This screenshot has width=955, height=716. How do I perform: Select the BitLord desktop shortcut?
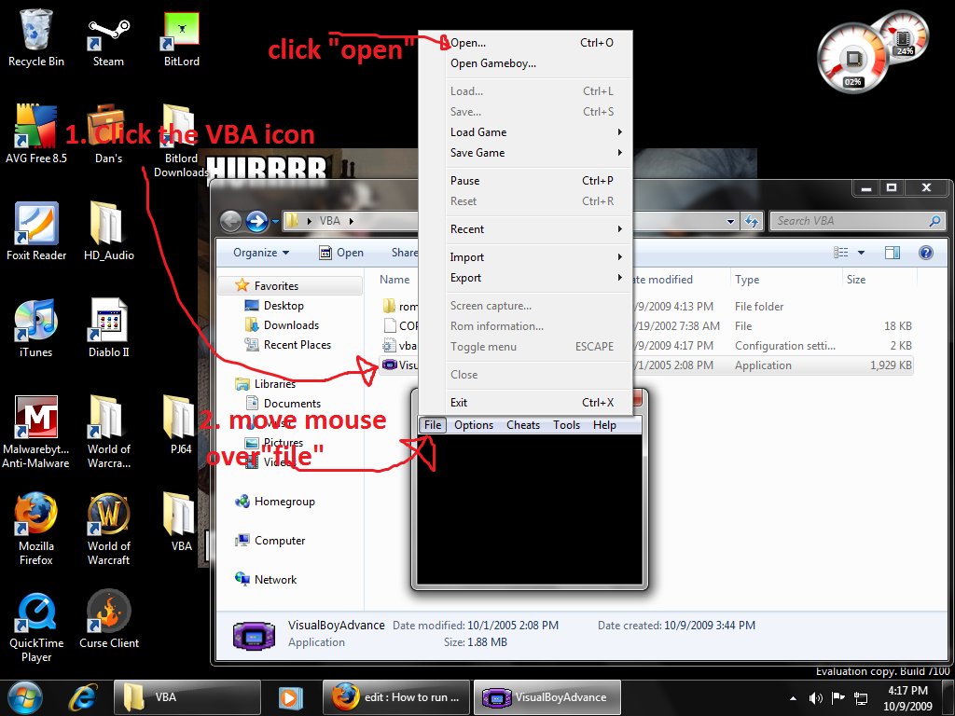click(x=181, y=37)
